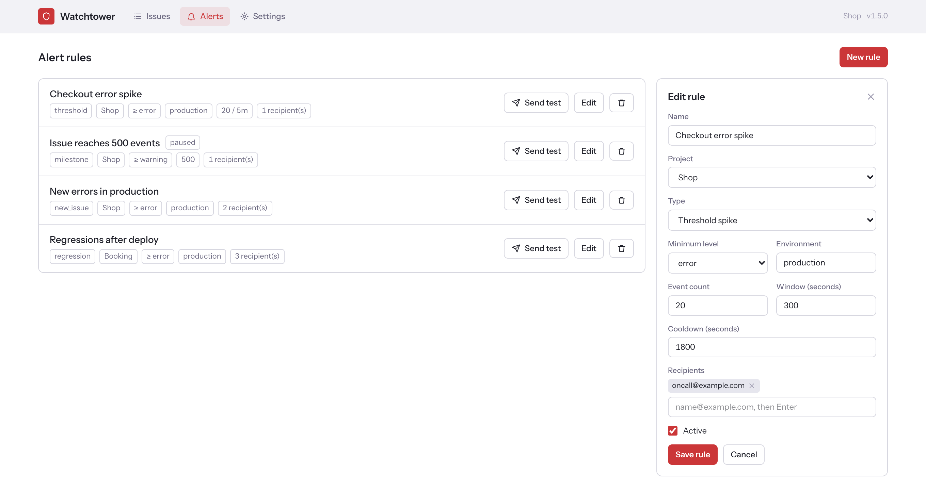Send test for Issue reaches 500 events
The width and height of the screenshot is (926, 490).
(536, 151)
